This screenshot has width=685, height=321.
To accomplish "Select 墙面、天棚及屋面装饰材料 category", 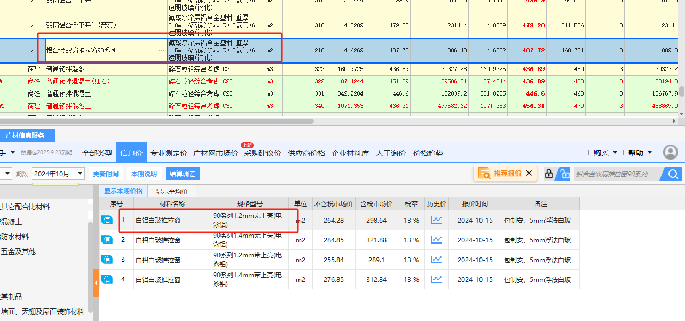I will (43, 311).
